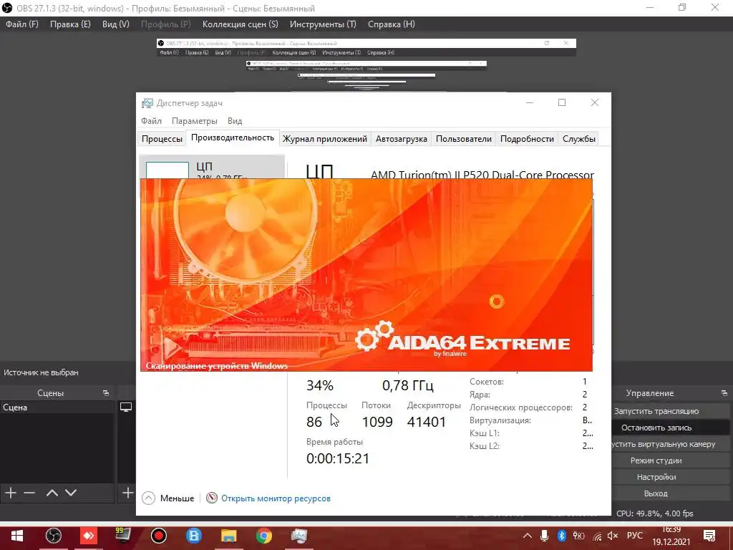Switch to the Автозагрузка tab
733x550 pixels.
click(401, 139)
